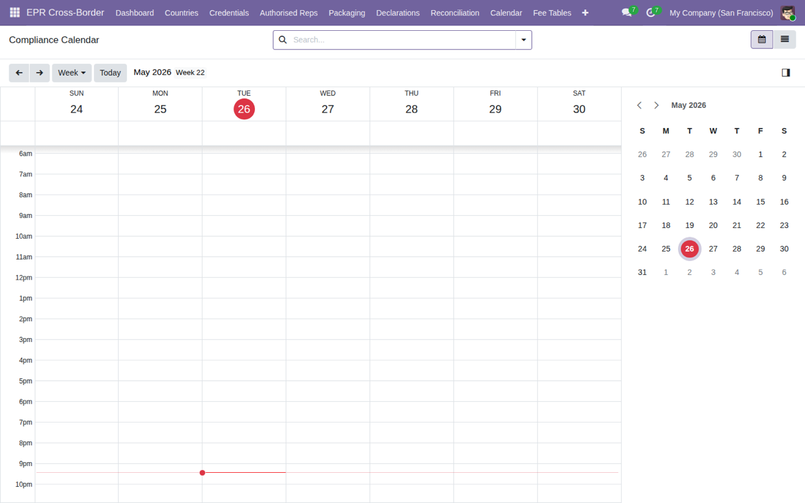Select Saturday 30 column header
The image size is (805, 503).
[x=579, y=104]
